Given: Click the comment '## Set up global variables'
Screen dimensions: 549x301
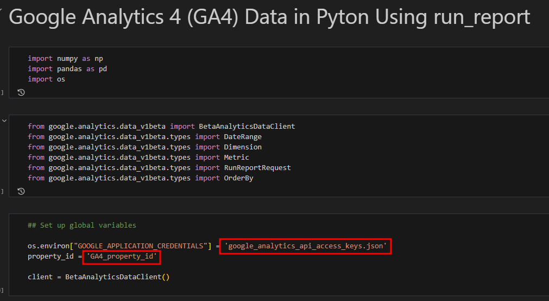Looking at the screenshot, I should pos(82,225).
